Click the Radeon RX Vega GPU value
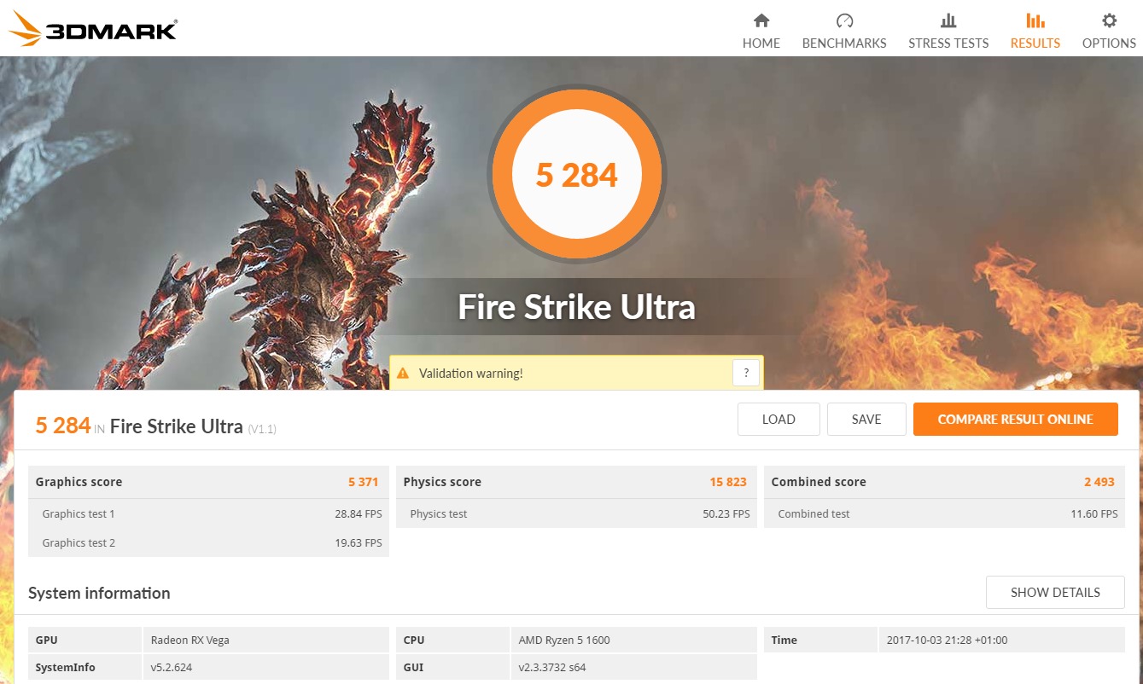Screen dimensions: 1143x684 190,640
